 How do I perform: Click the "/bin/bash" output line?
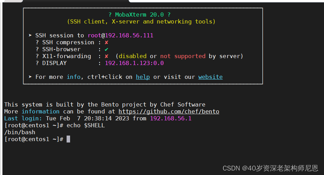19,132
